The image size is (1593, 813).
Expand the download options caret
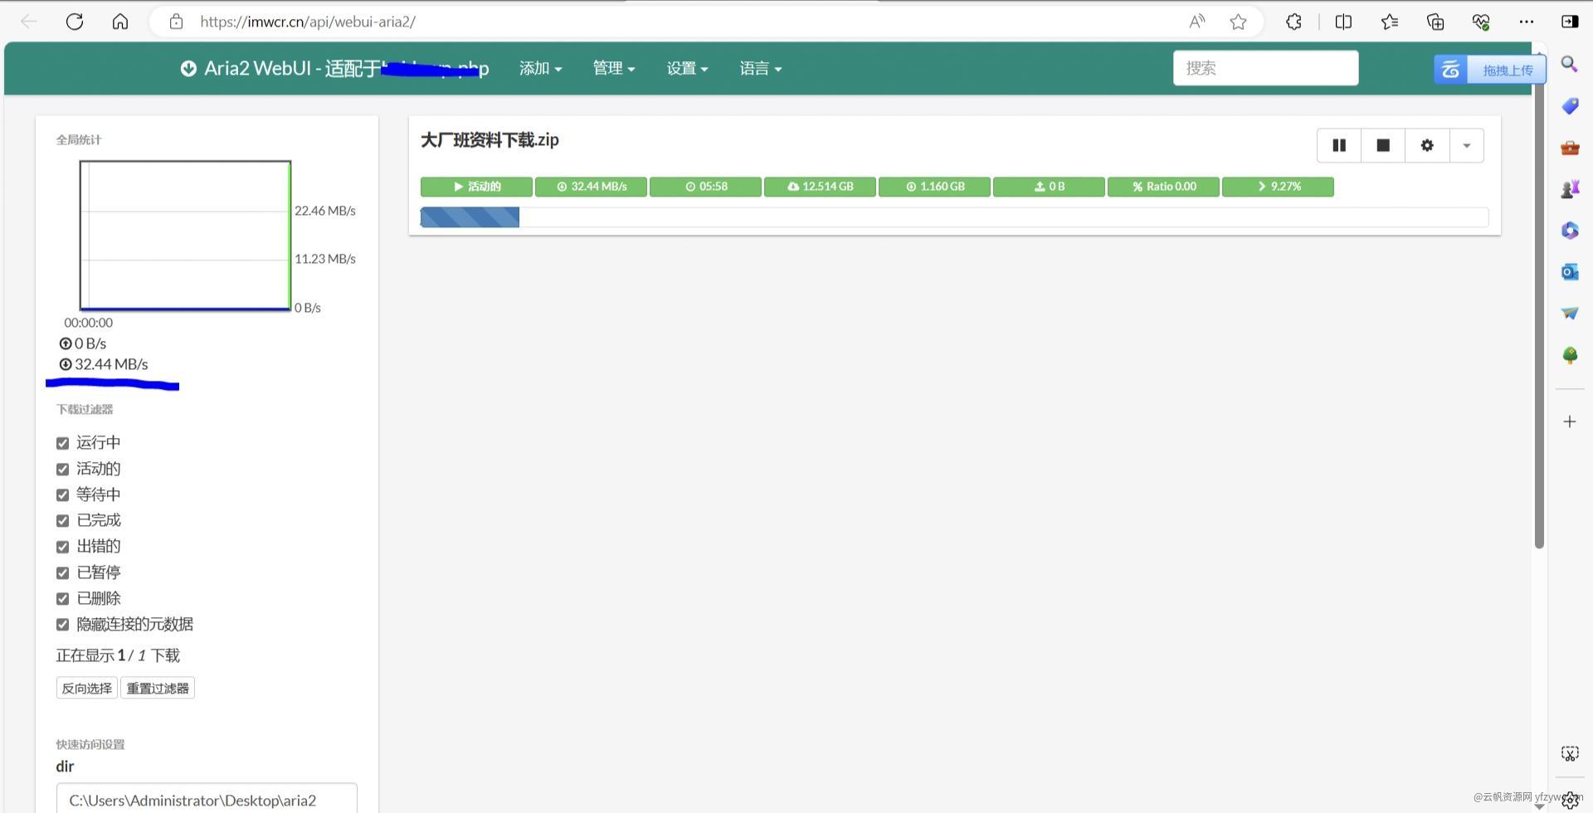point(1466,145)
